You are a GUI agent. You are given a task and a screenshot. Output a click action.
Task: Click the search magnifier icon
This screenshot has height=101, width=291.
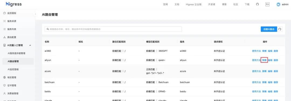pyautogui.click(x=48, y=29)
